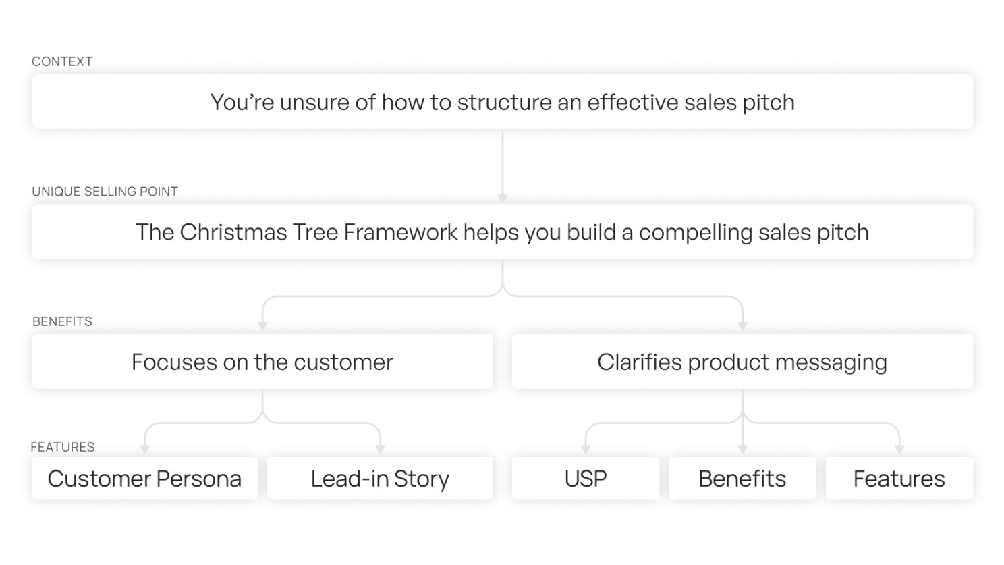The width and height of the screenshot is (1004, 565).
Task: Click the BENEFITS section label
Action: click(62, 321)
